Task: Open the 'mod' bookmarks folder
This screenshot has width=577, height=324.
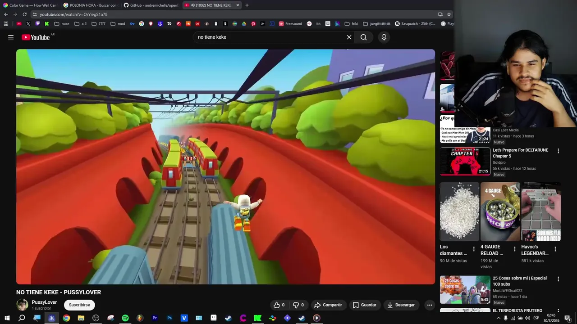Action: [x=118, y=24]
